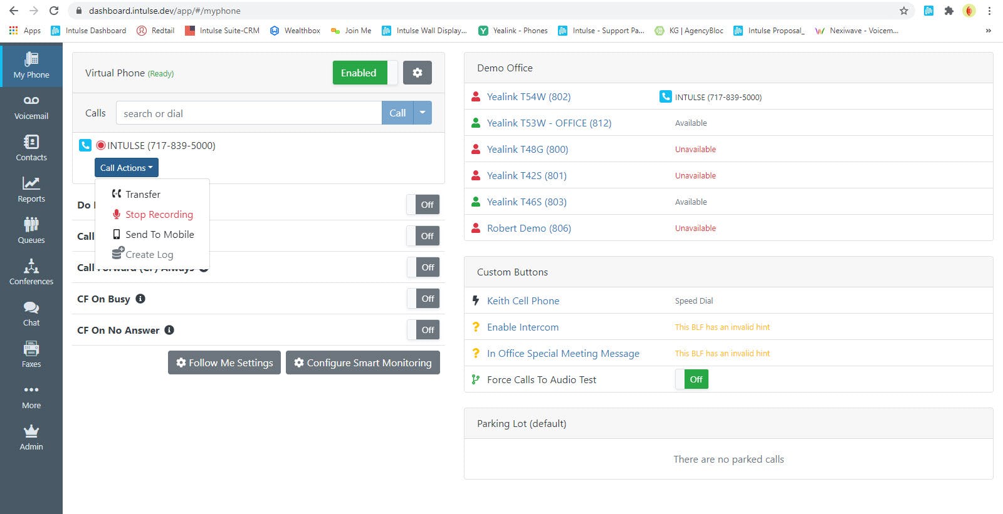The height and width of the screenshot is (514, 1003).
Task: Click the call flow icon for Force Calls To Audio Test
Action: tap(476, 379)
